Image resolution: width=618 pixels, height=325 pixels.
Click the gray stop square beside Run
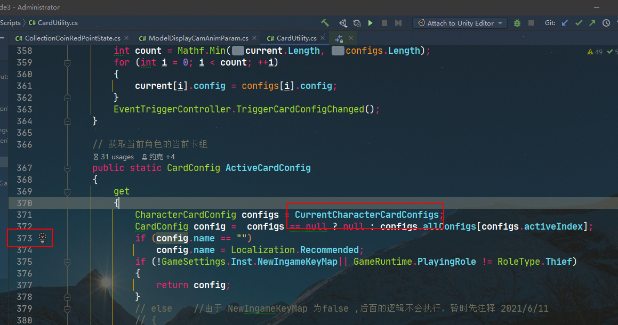[x=384, y=23]
